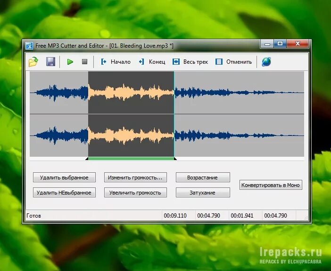Click Удалить выбранное button
Viewport: 331px width, 271px height.
(x=64, y=178)
